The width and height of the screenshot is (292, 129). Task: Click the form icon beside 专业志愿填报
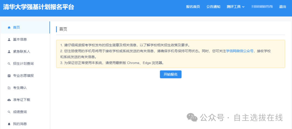[x=9, y=76]
